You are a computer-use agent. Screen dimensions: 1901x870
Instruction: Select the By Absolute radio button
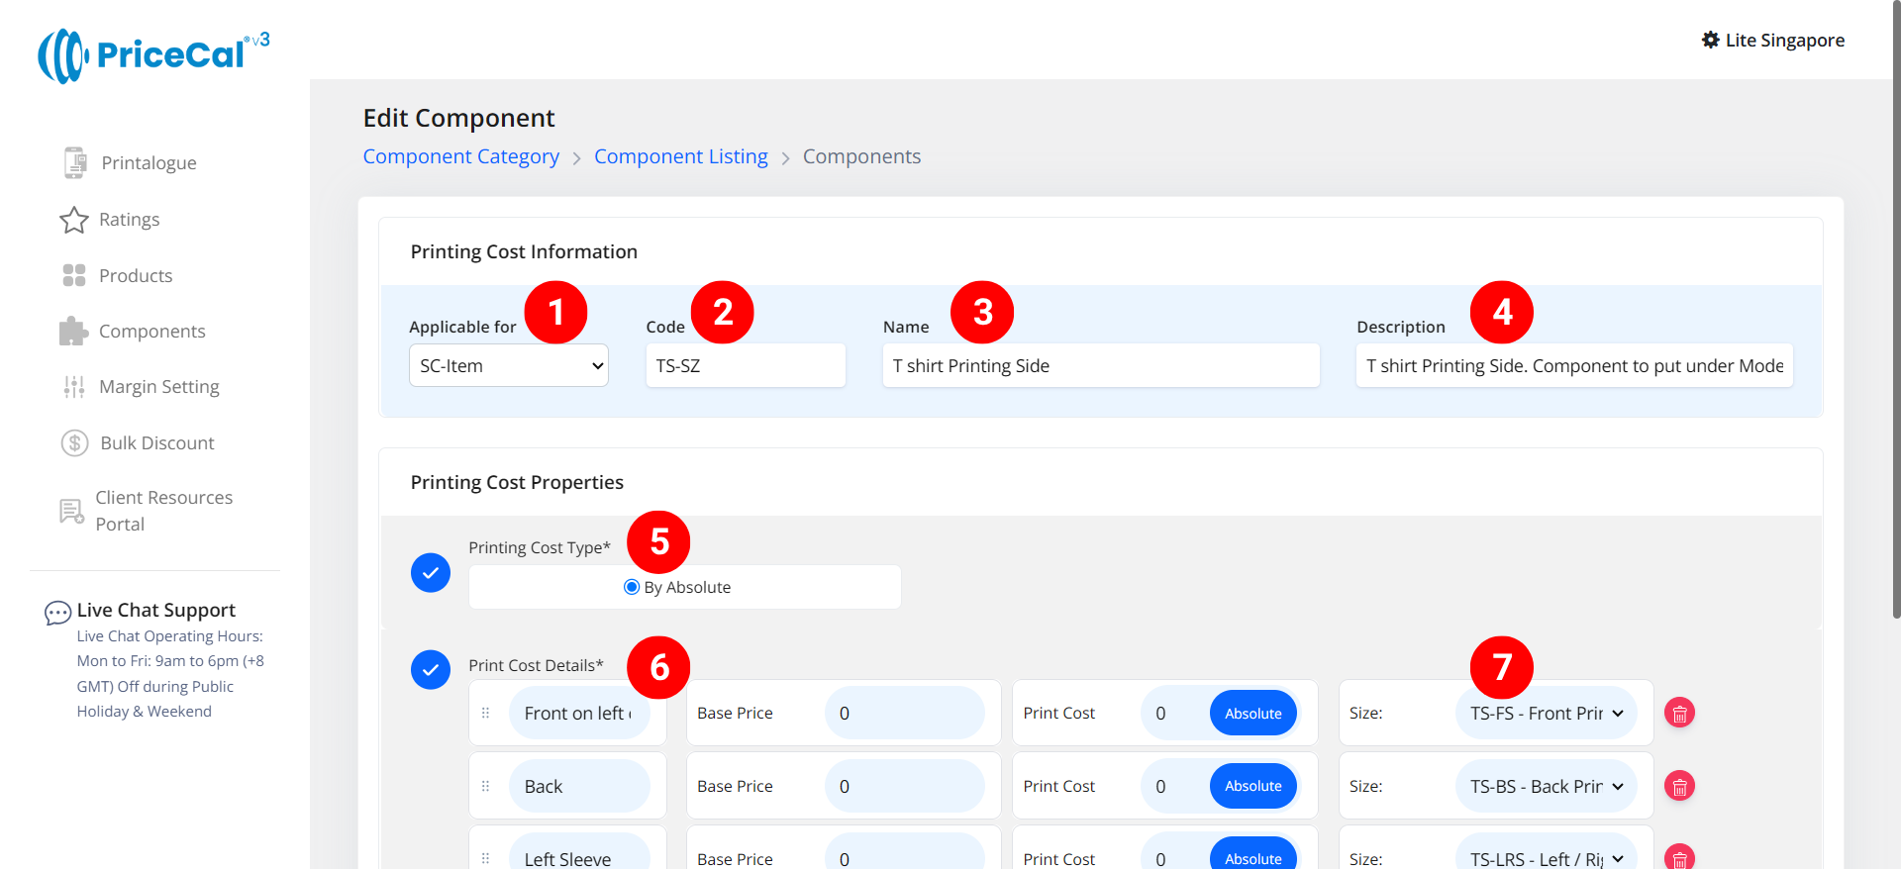point(632,587)
